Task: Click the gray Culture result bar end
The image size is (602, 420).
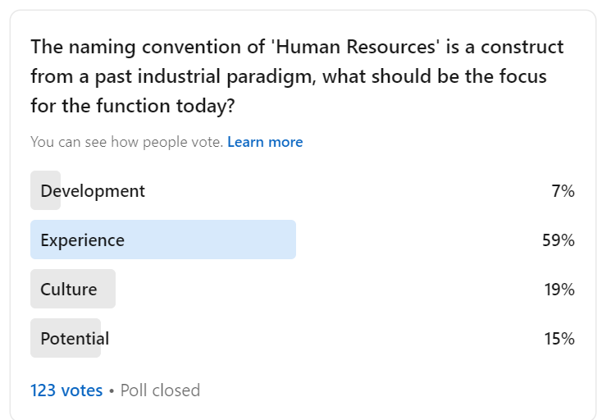Action: tap(109, 289)
